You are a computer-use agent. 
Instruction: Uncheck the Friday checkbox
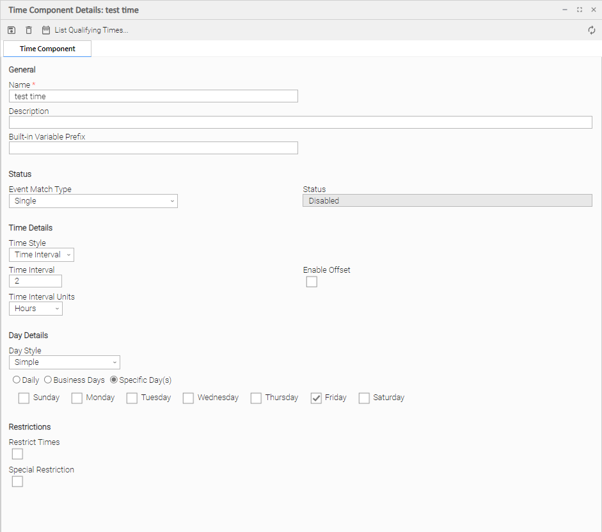coord(316,398)
